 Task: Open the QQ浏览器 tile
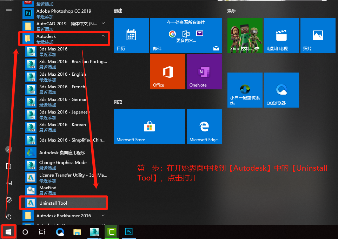pyautogui.click(x=281, y=90)
